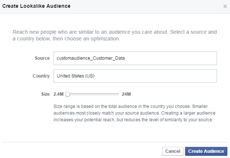
Task: Click the 24M maximum size value
Action: click(x=126, y=94)
